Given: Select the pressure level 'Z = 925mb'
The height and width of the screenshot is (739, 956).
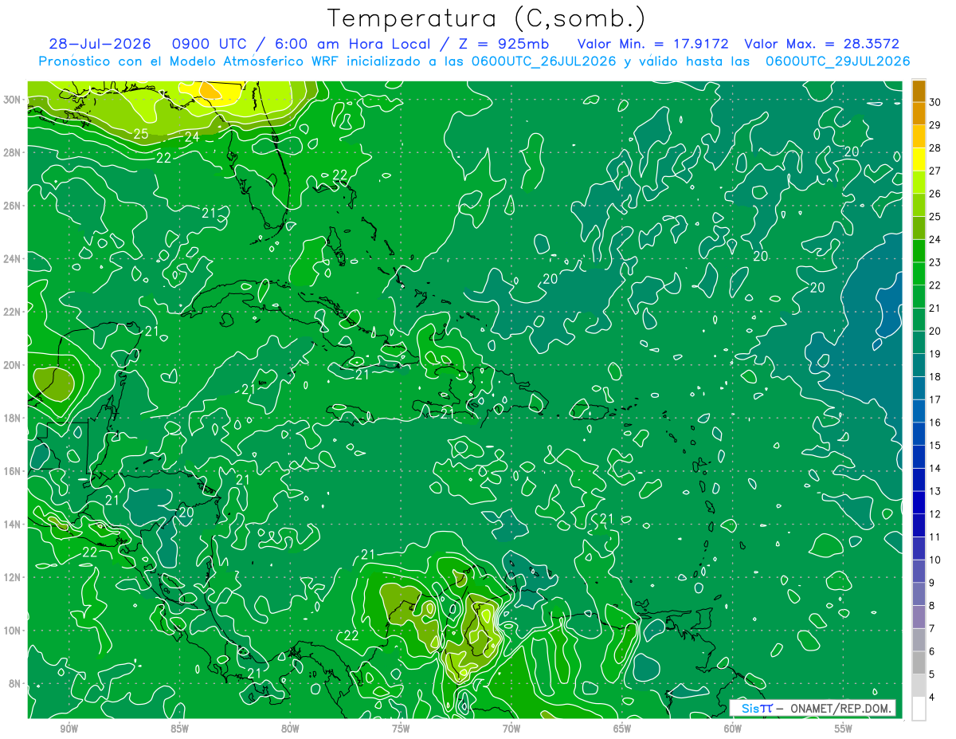Looking at the screenshot, I should 501,44.
